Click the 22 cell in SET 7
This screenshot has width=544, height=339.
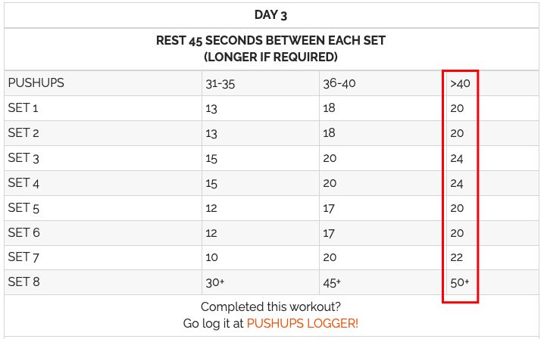coord(457,257)
